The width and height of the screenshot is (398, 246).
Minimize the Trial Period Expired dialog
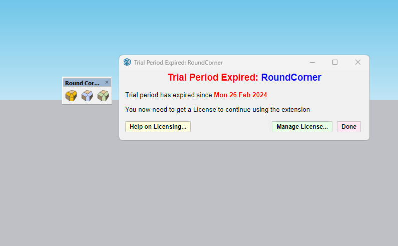312,62
